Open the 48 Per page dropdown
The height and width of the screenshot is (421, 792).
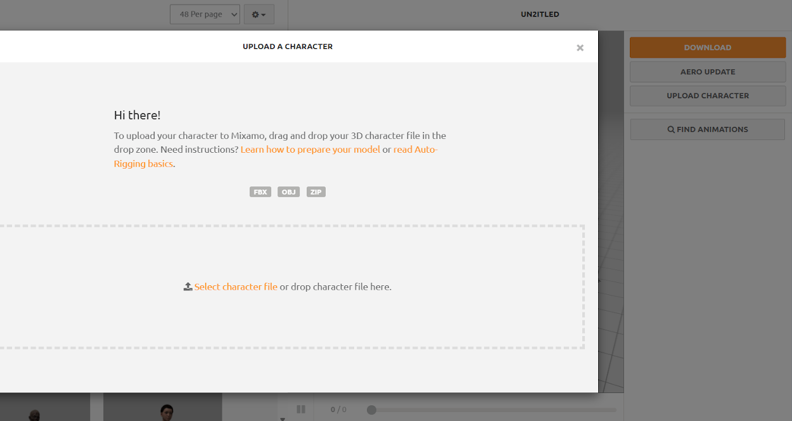(205, 14)
